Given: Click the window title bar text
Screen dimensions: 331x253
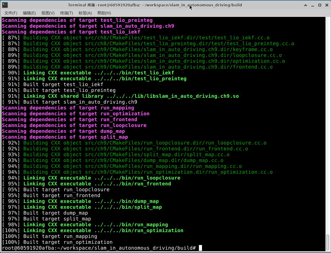Looking at the screenshot, I should pos(155,5).
